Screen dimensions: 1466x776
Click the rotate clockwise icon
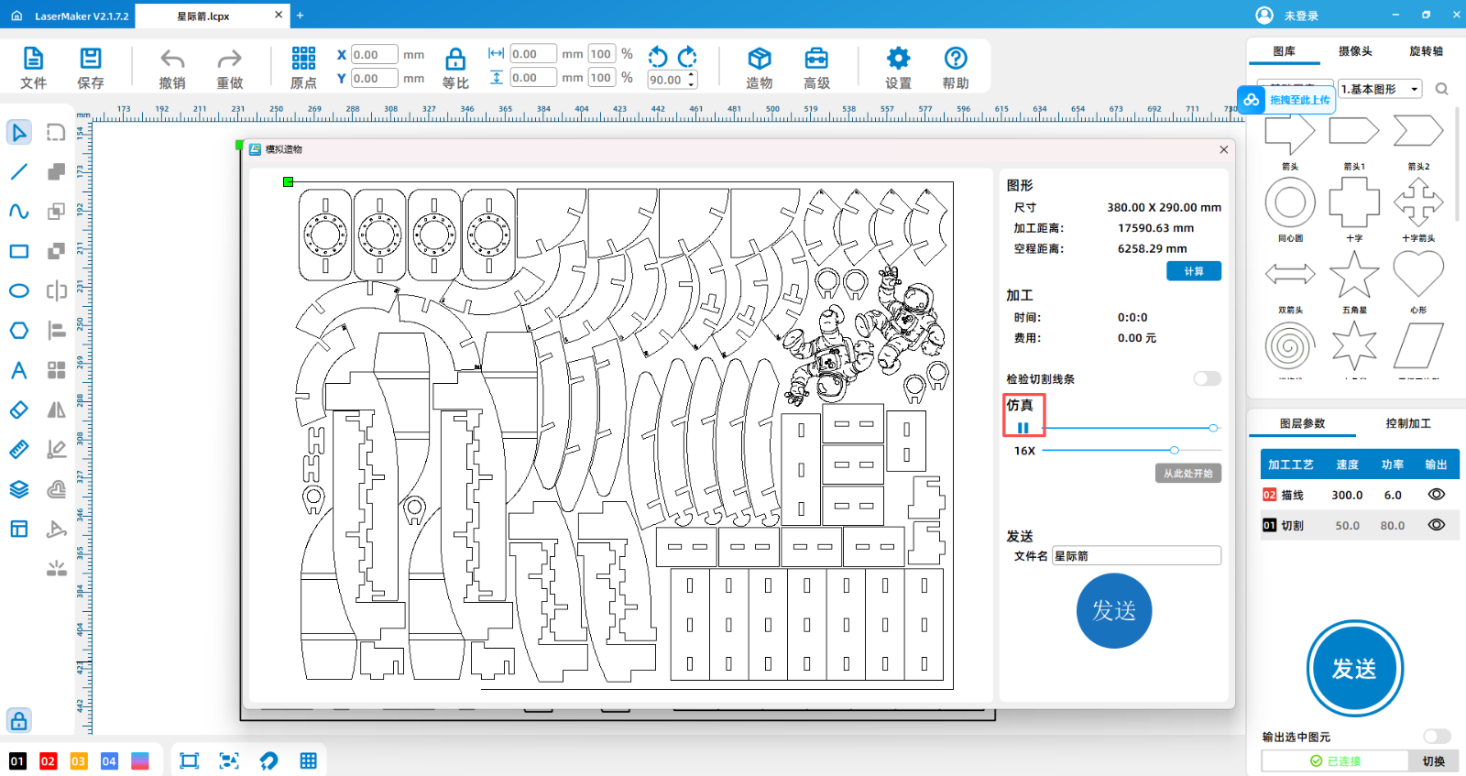(687, 57)
